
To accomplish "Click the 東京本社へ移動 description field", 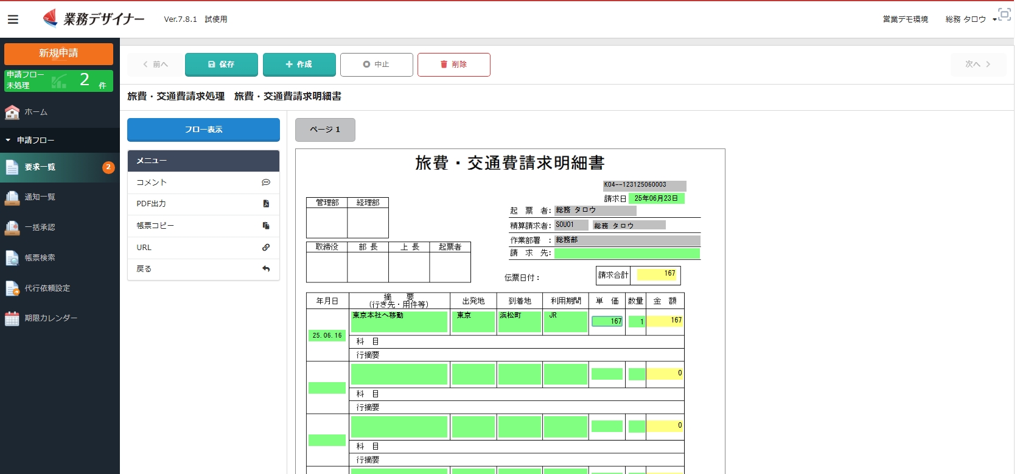I will [x=399, y=322].
